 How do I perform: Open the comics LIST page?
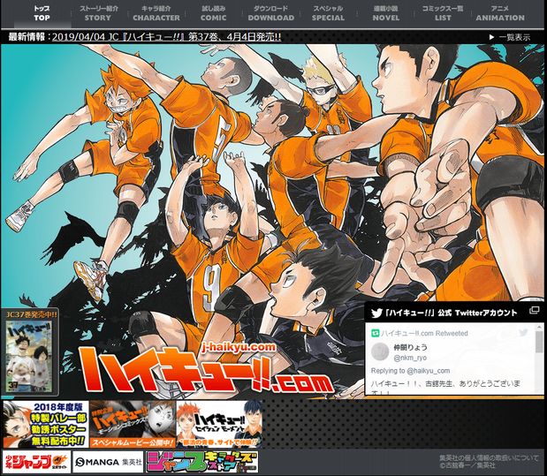[x=443, y=14]
